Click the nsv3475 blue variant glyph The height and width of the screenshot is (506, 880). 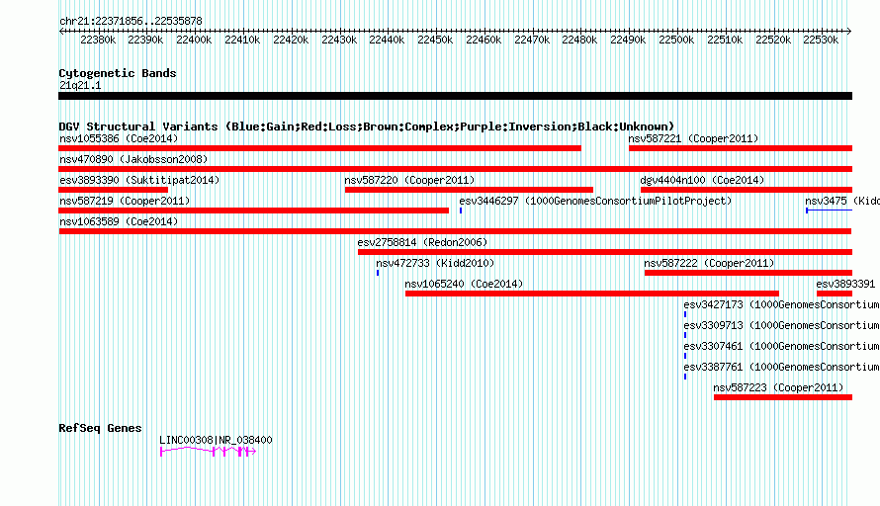tap(829, 211)
